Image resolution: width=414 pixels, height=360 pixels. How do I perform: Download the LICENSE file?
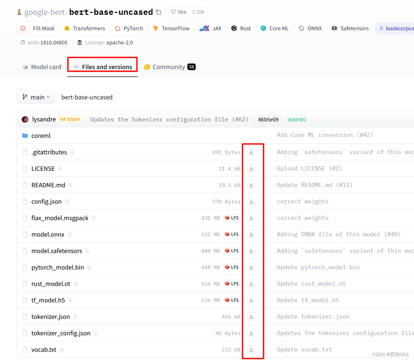pos(251,168)
